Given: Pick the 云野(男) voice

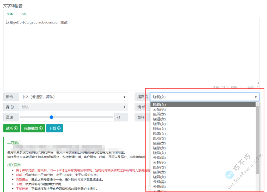Looking at the screenshot, I should 159,162.
